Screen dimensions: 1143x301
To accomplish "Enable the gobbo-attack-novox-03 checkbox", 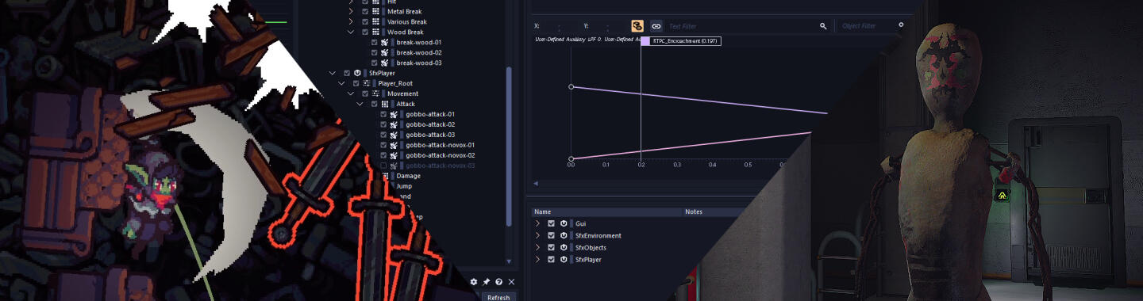I will tap(383, 166).
